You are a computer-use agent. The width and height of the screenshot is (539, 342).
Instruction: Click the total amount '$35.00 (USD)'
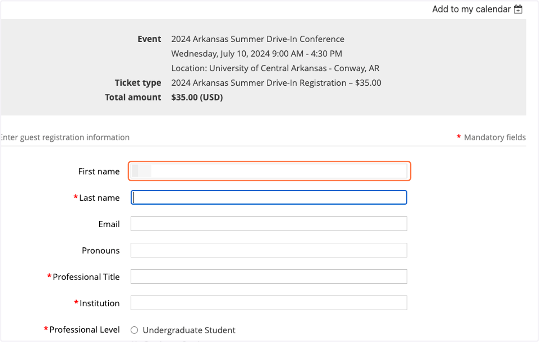pyautogui.click(x=197, y=97)
